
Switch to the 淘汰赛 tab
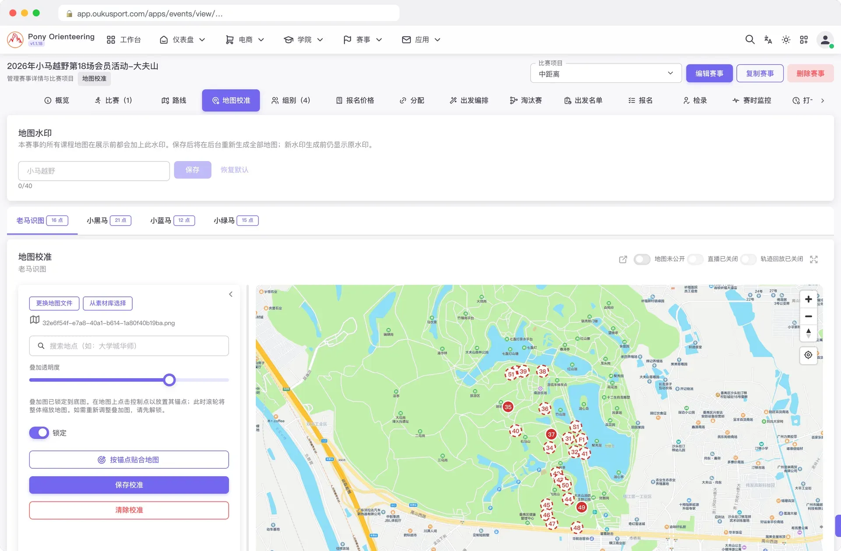tap(526, 101)
